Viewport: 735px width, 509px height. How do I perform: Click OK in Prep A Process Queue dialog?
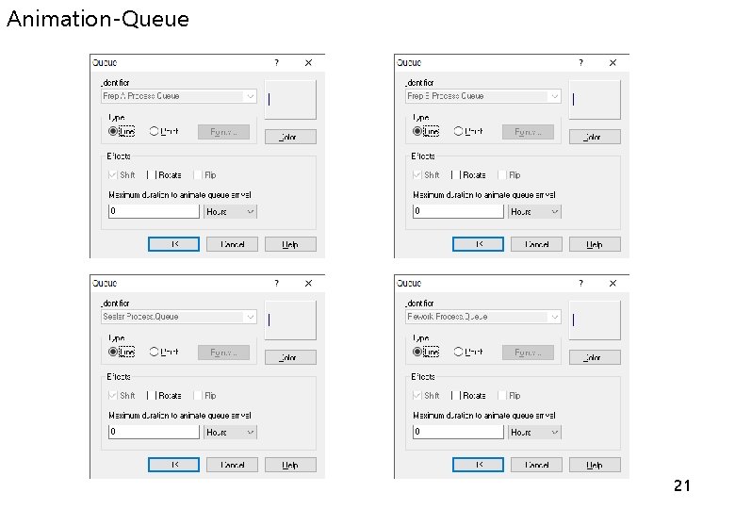pos(174,244)
